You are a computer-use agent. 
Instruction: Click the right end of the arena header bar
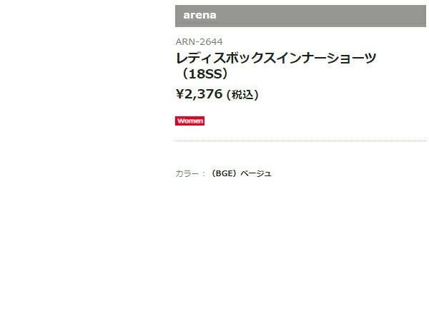tap(415, 15)
